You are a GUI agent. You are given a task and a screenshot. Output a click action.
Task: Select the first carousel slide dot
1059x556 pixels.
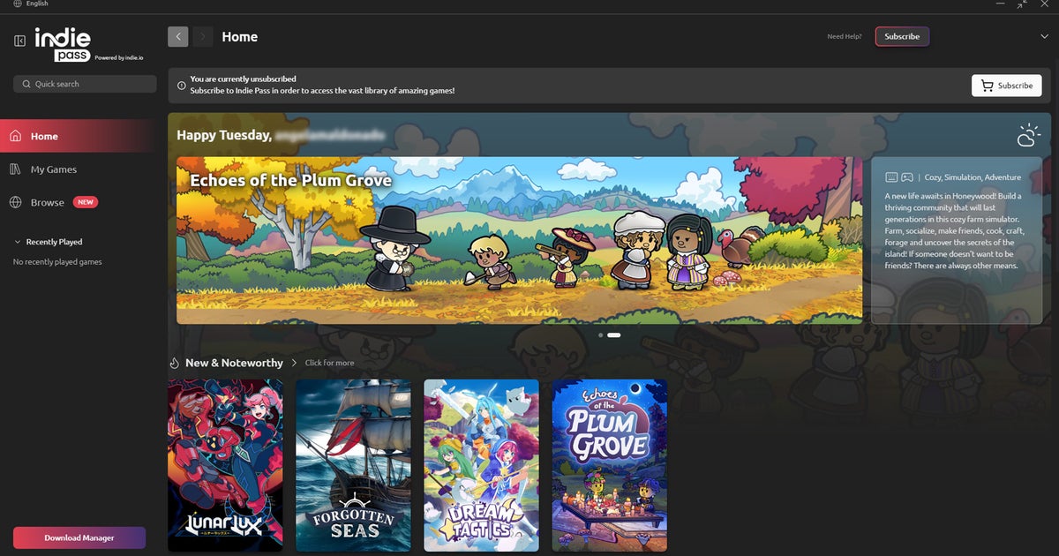coord(601,335)
